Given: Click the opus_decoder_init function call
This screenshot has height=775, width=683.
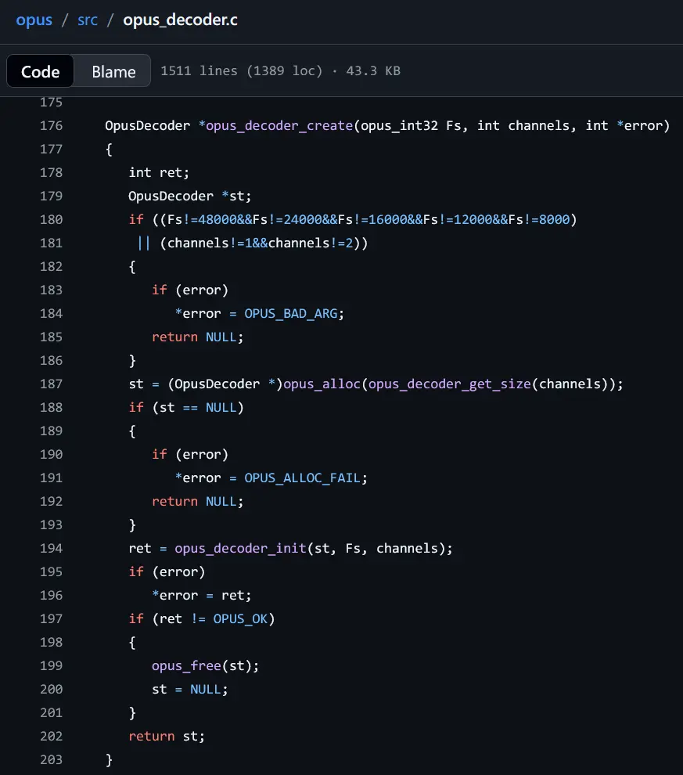Looking at the screenshot, I should coord(239,548).
